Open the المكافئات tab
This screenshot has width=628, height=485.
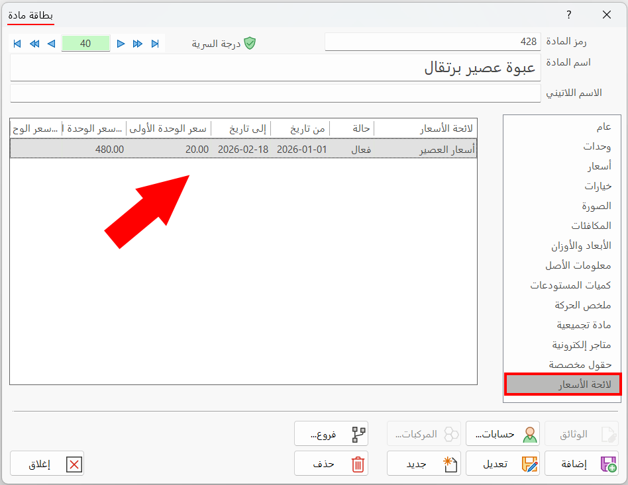pos(591,226)
